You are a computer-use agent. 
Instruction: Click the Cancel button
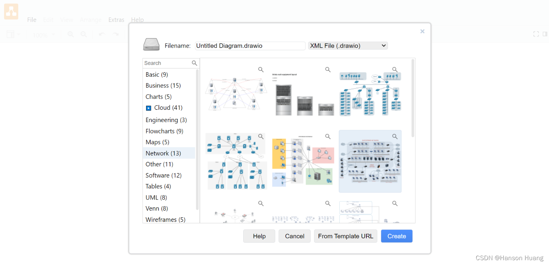tap(295, 236)
